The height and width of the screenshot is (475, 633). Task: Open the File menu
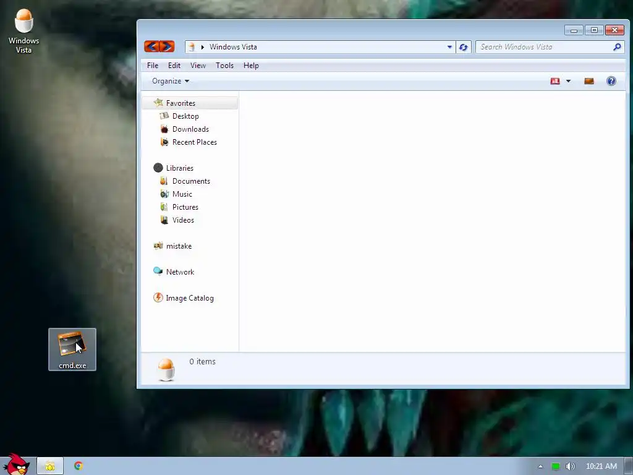pyautogui.click(x=153, y=66)
